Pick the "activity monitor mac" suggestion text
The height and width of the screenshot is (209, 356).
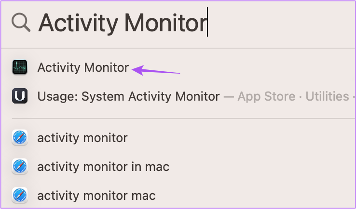pyautogui.click(x=96, y=196)
